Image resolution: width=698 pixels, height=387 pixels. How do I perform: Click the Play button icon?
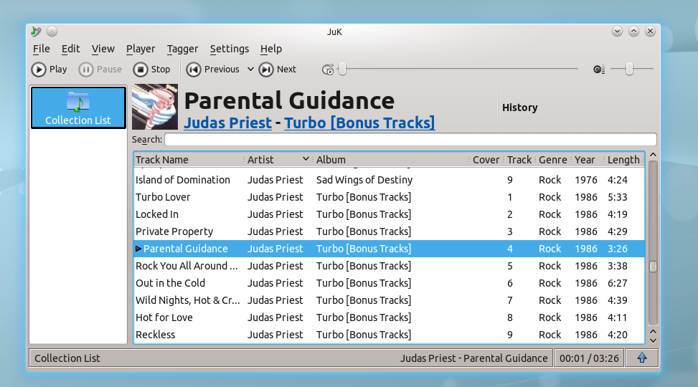click(x=39, y=70)
